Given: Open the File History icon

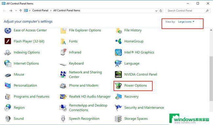Looking at the screenshot, I should click(x=119, y=30).
